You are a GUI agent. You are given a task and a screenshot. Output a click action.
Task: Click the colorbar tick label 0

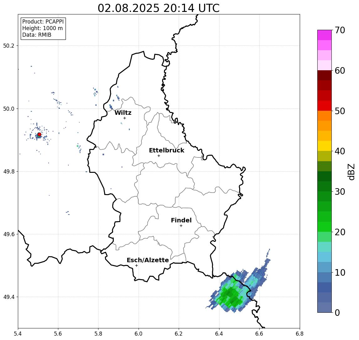[337, 313]
